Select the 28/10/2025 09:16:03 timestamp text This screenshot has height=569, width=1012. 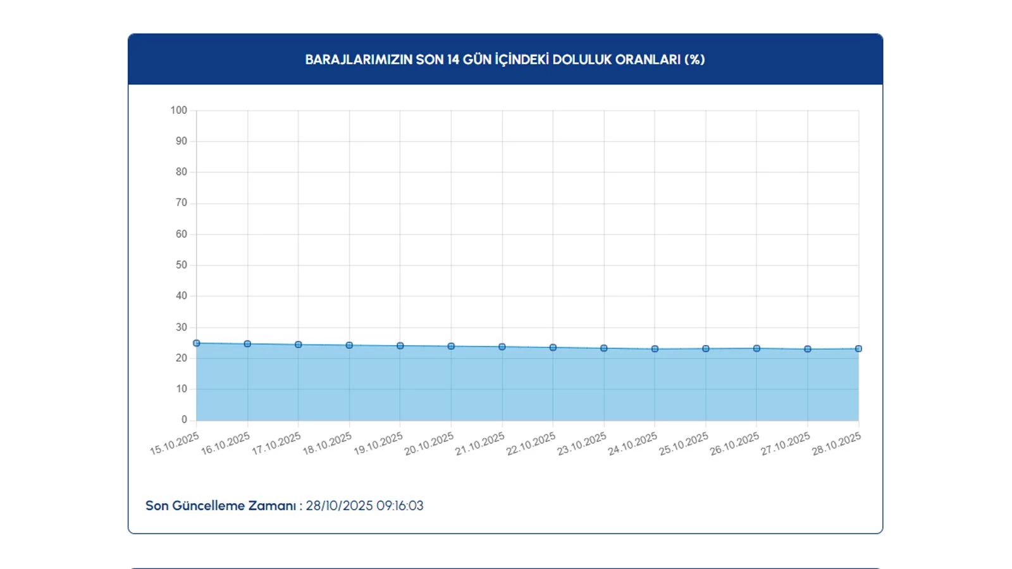[x=365, y=506]
